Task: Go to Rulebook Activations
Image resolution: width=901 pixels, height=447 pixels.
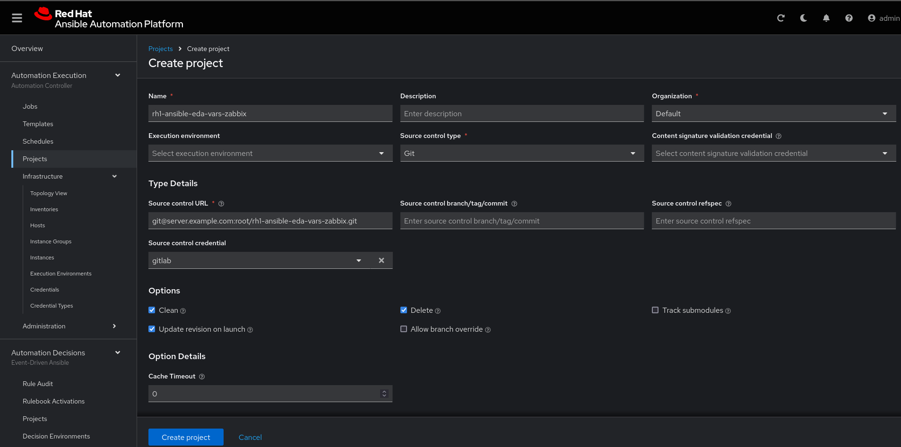Action: tap(53, 401)
